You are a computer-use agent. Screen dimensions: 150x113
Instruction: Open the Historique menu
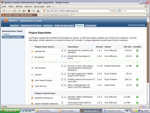coord(28,7)
